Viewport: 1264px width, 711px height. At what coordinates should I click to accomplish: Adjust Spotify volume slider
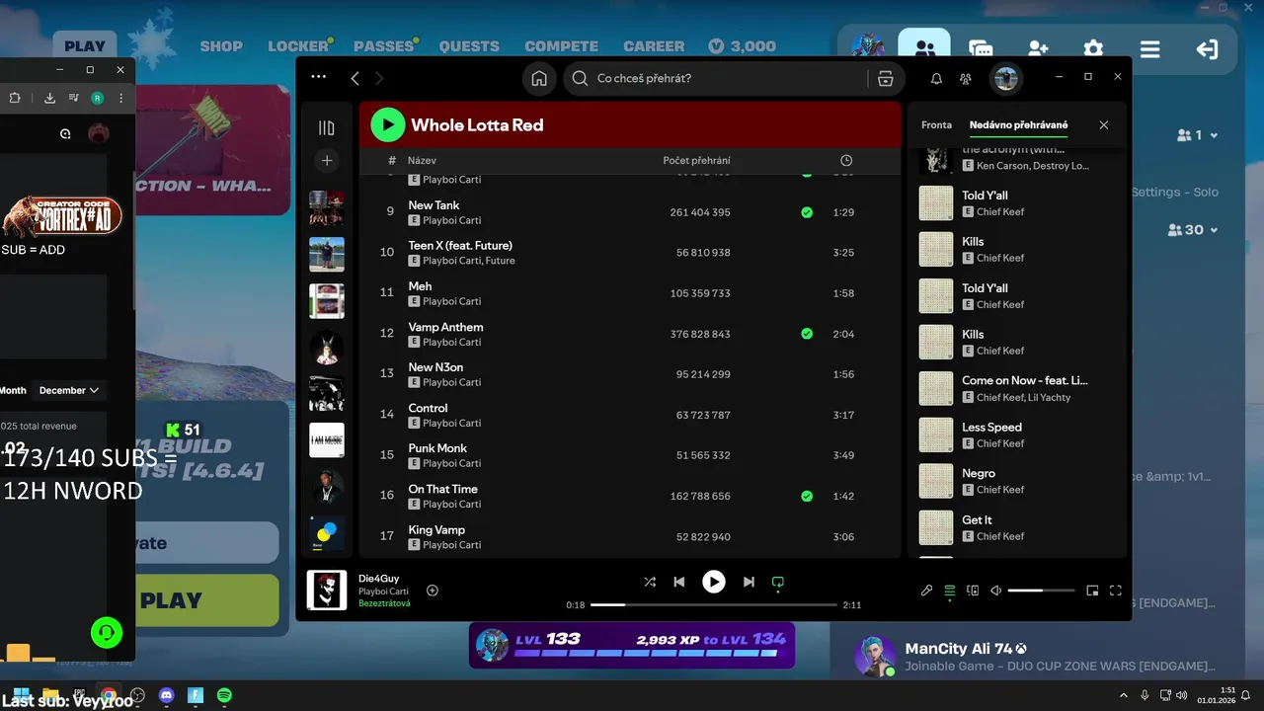1041,591
